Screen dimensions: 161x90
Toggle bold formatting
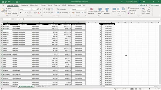point(21,12)
